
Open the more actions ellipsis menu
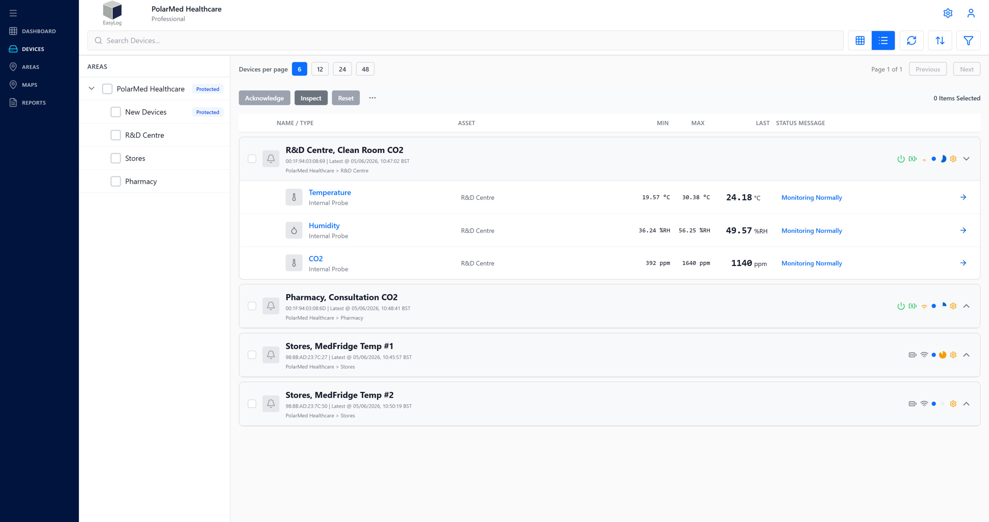click(372, 98)
